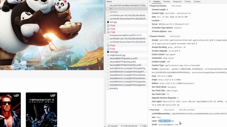The image size is (227, 127).
Task: Click document icon of the 1/ request
Action: pyautogui.click(x=108, y=9)
